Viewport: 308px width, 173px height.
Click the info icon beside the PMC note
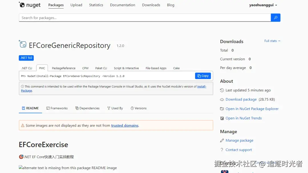[23, 86]
